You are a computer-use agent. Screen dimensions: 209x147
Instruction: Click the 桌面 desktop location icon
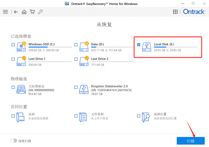(x=21, y=117)
